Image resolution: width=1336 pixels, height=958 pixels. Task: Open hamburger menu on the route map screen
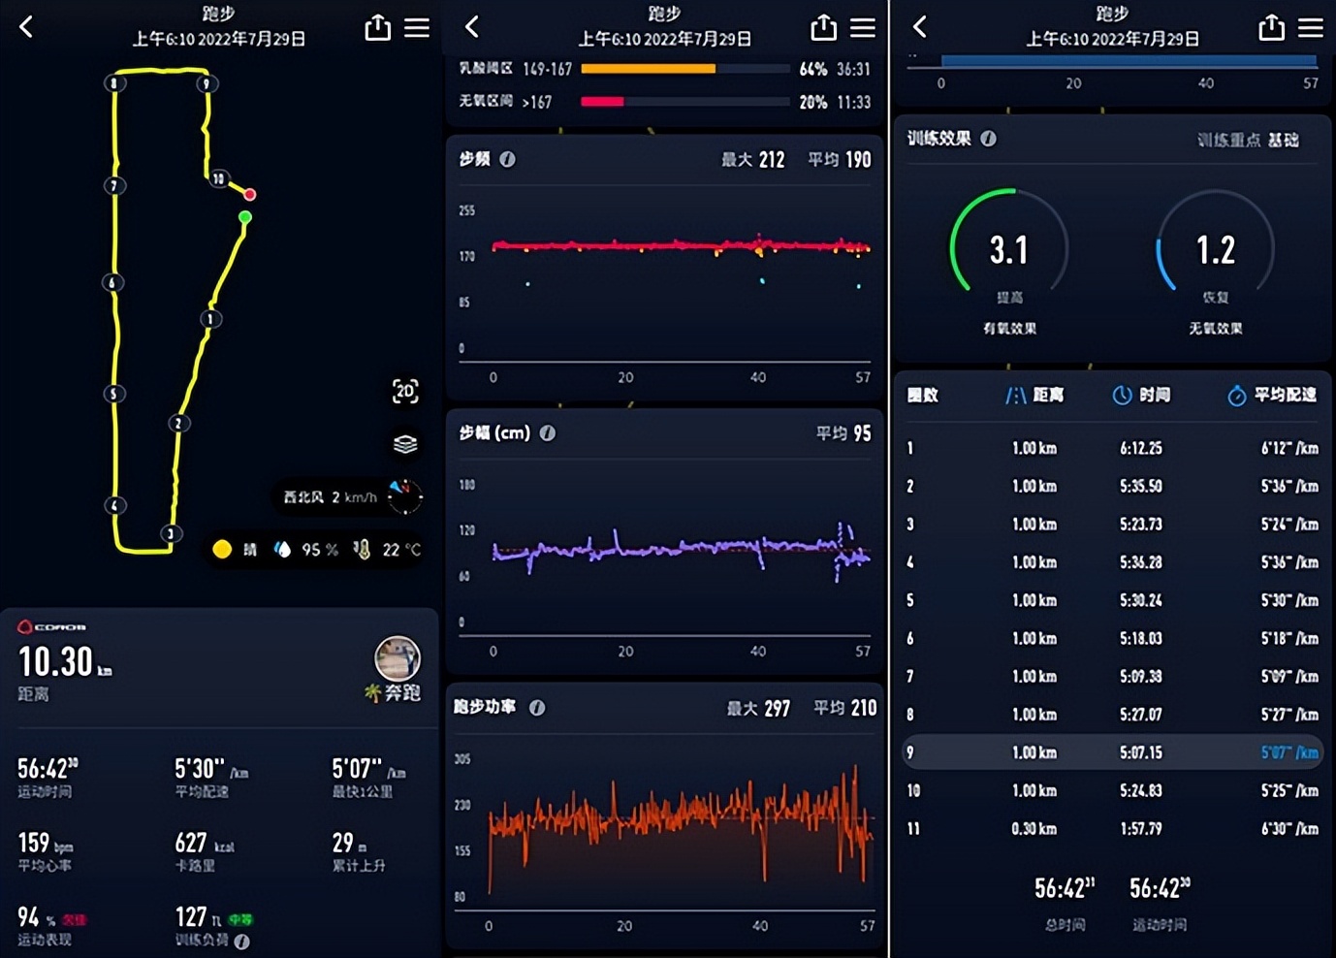click(417, 27)
